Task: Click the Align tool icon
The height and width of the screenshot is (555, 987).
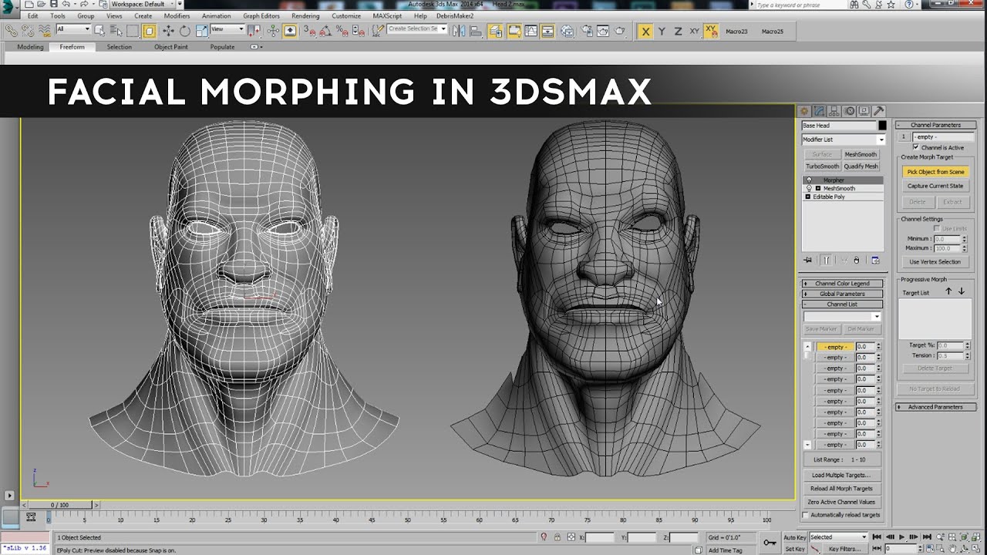Action: point(477,32)
